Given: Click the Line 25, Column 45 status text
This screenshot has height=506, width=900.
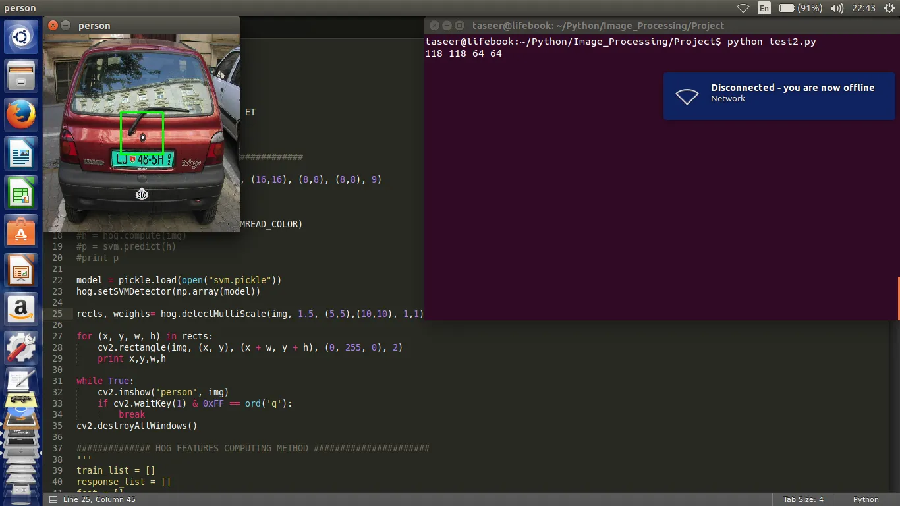Looking at the screenshot, I should 99,499.
